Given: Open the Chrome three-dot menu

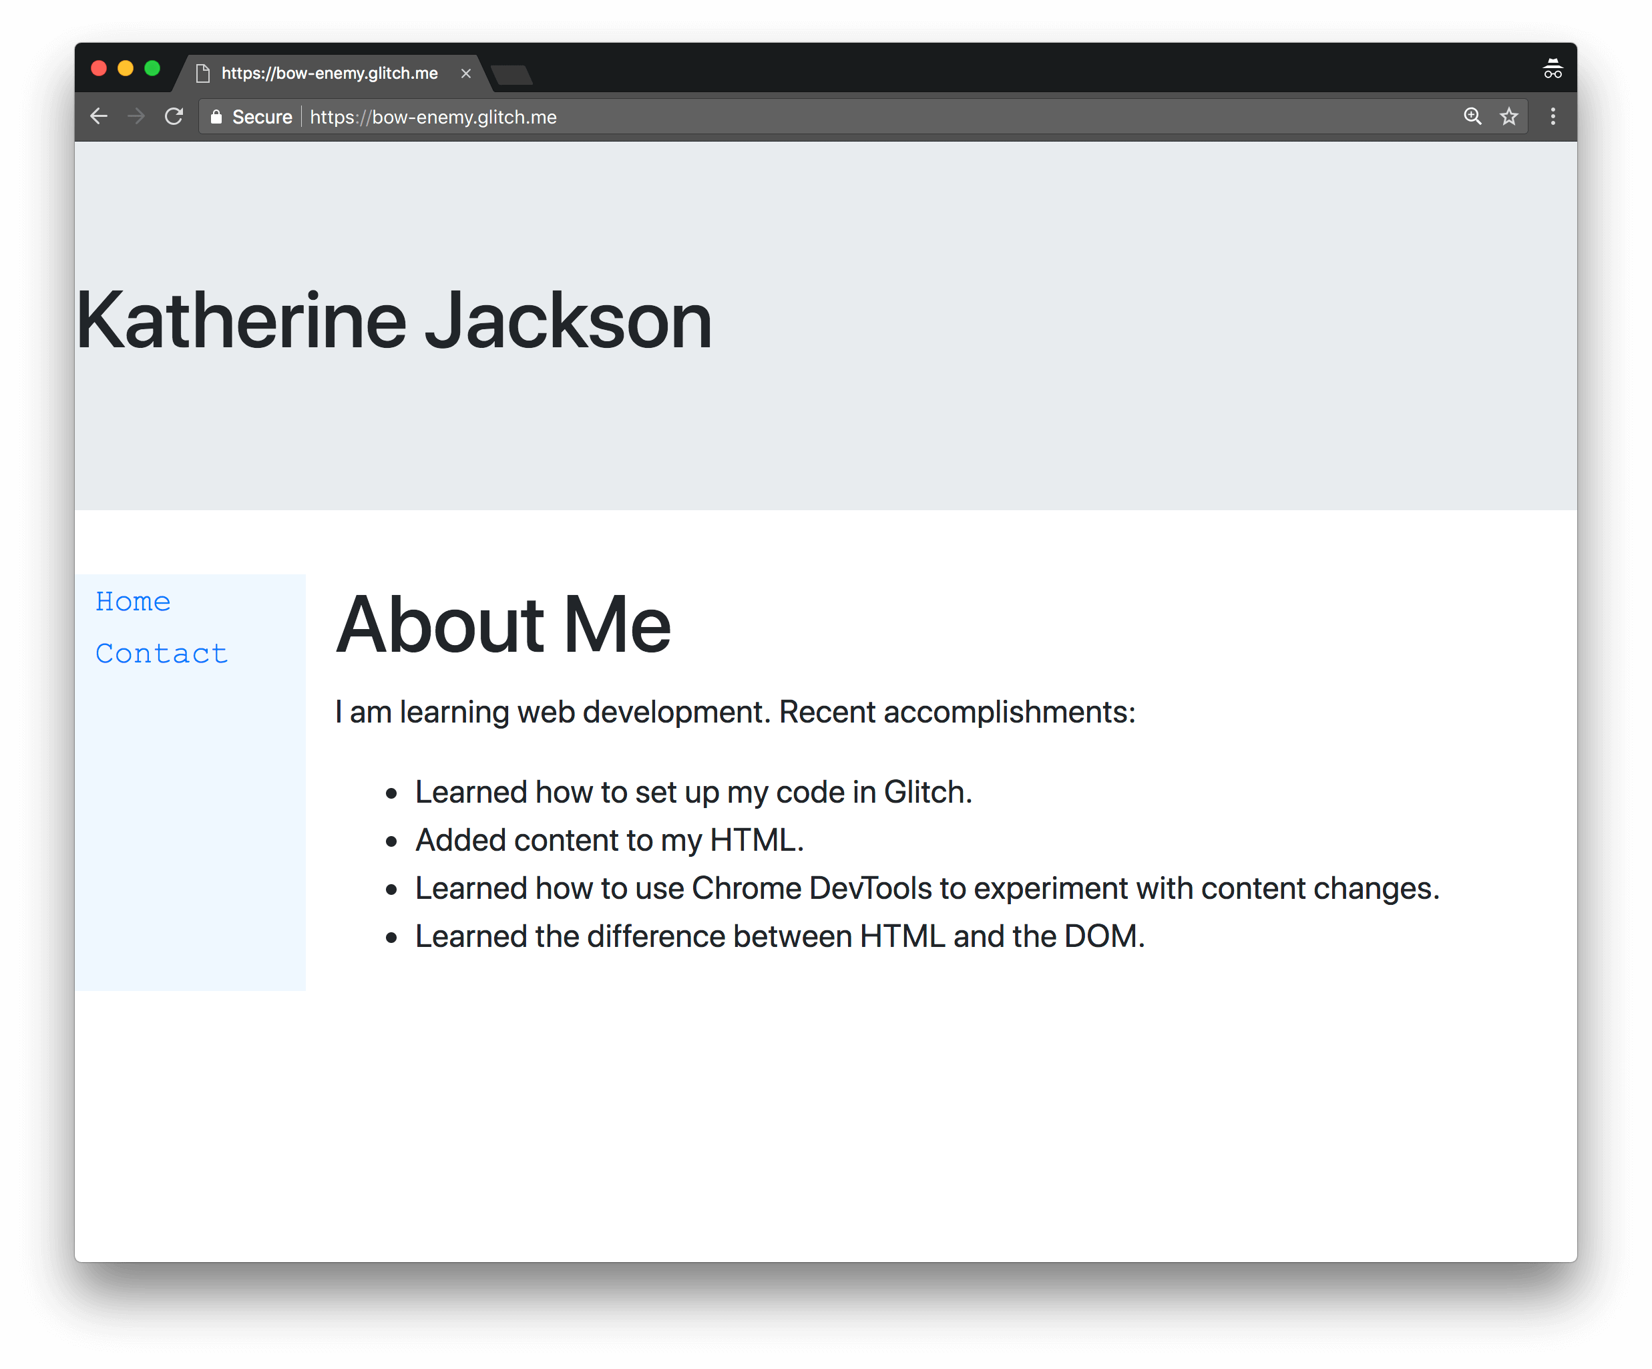Looking at the screenshot, I should click(1553, 116).
